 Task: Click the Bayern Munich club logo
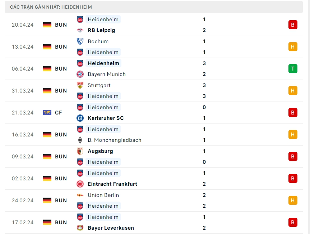tap(80, 74)
